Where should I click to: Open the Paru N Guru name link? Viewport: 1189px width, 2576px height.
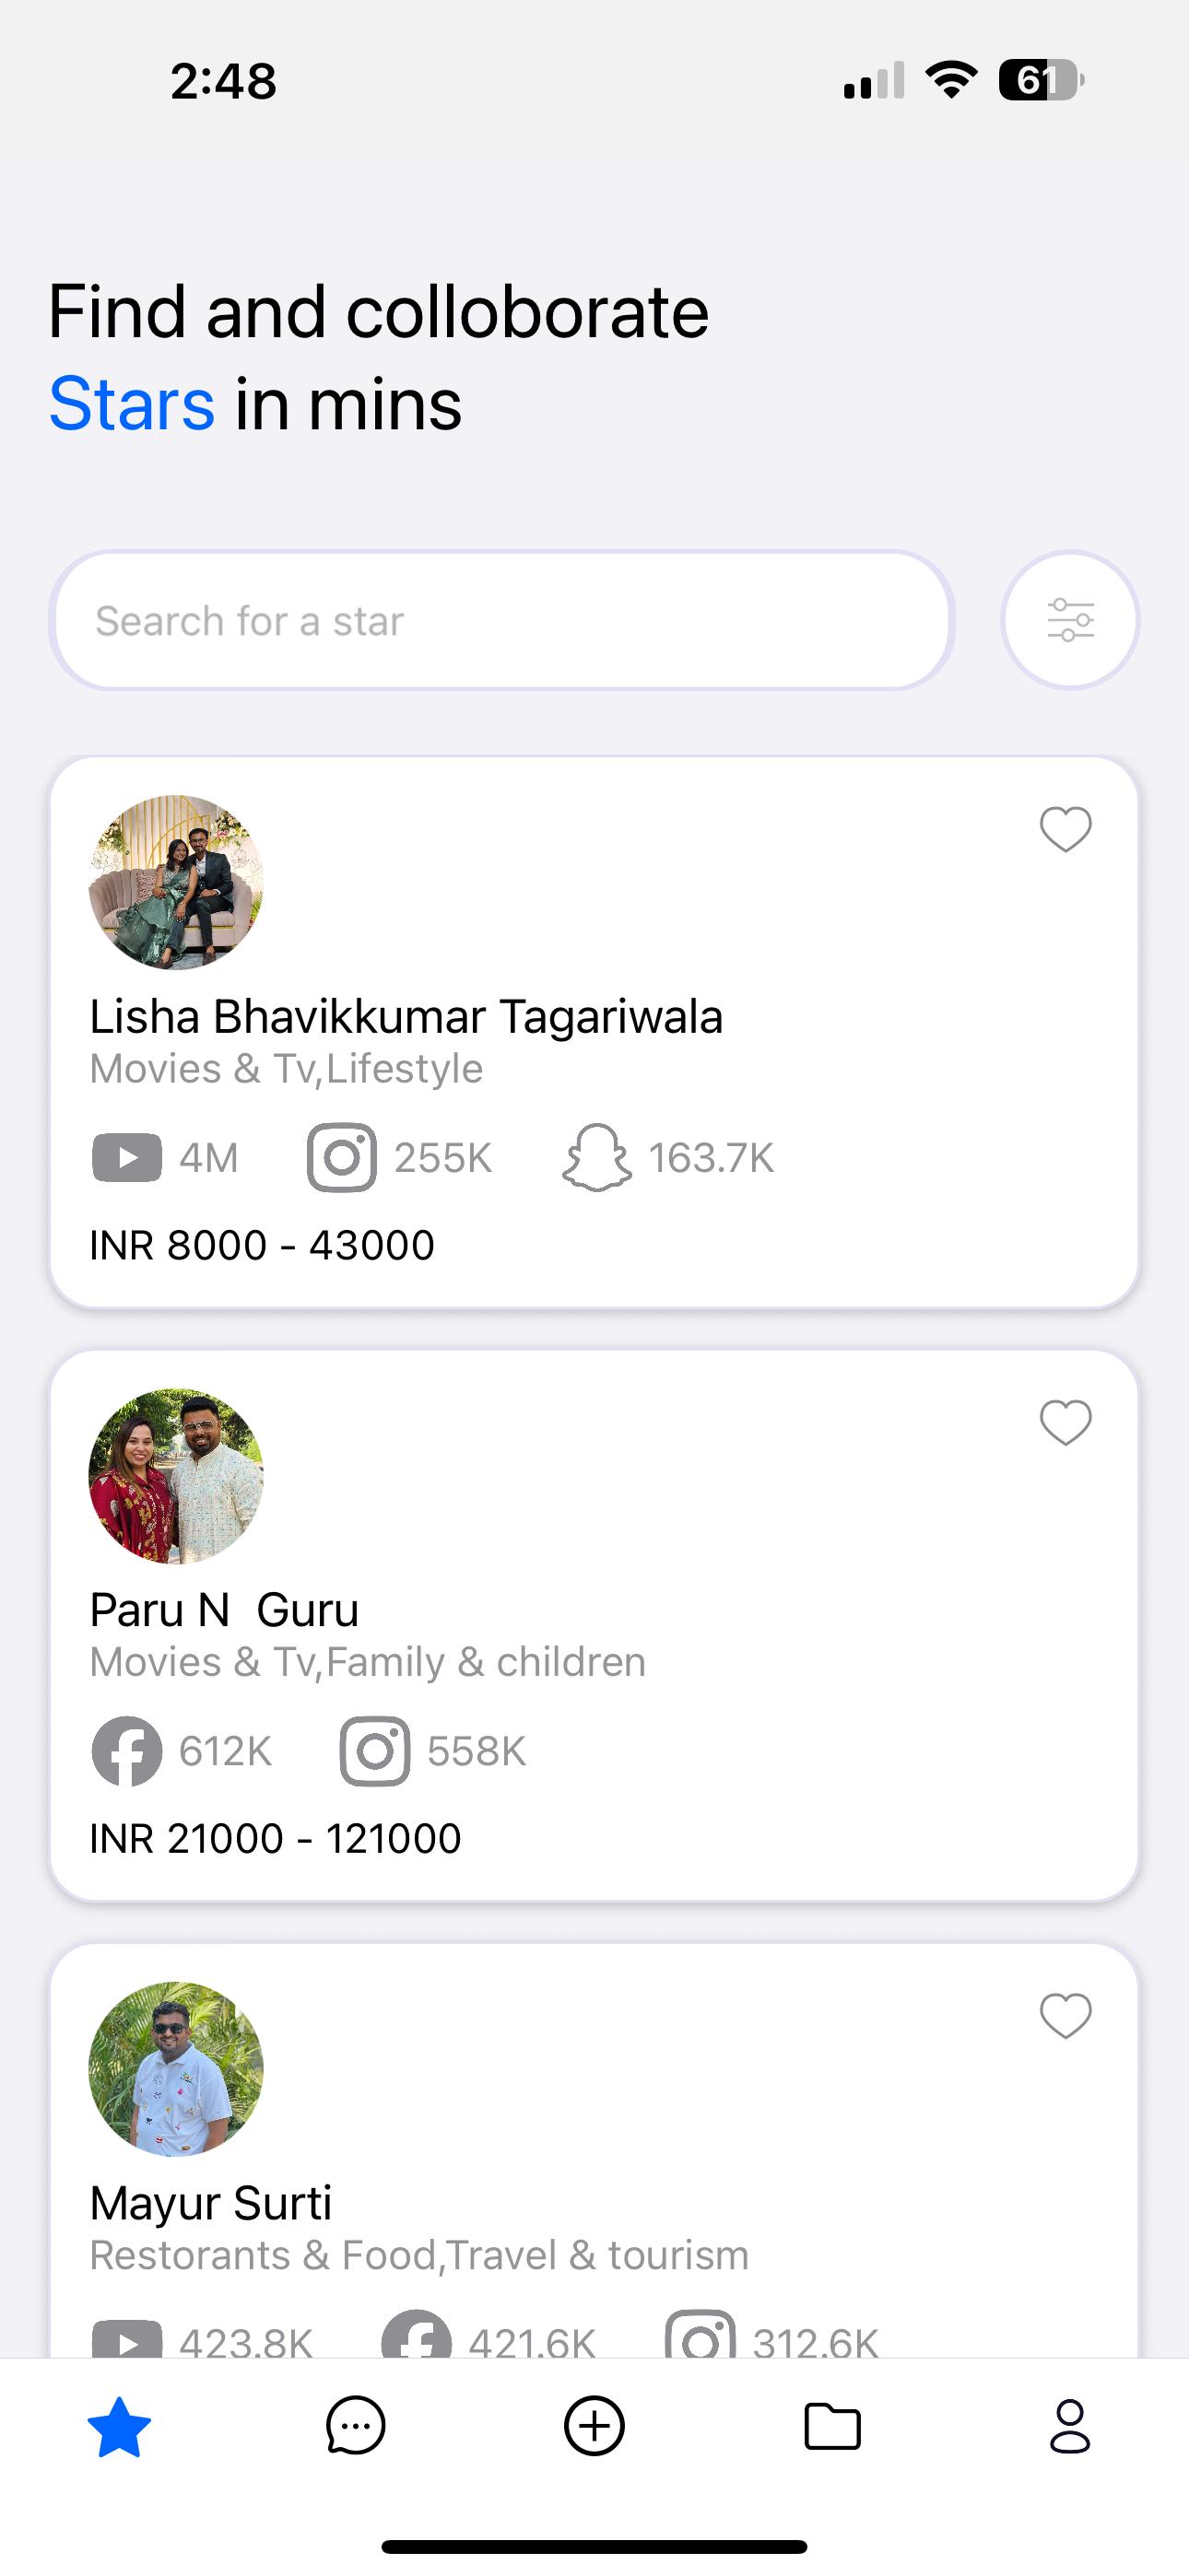[x=224, y=1610]
